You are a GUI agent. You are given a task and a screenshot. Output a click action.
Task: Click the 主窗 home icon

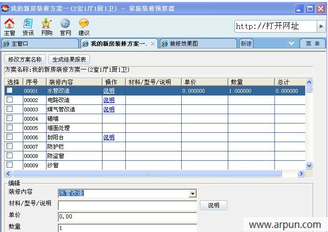coord(9,24)
